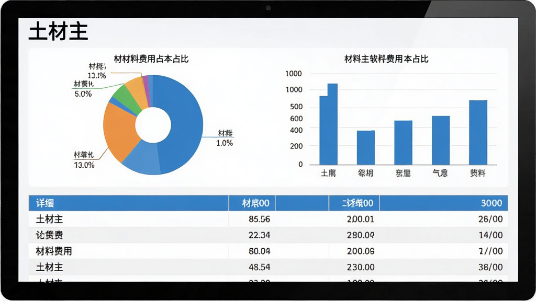The image size is (536, 301).
Task: Click the table cell 22.34
Action: tap(260, 235)
